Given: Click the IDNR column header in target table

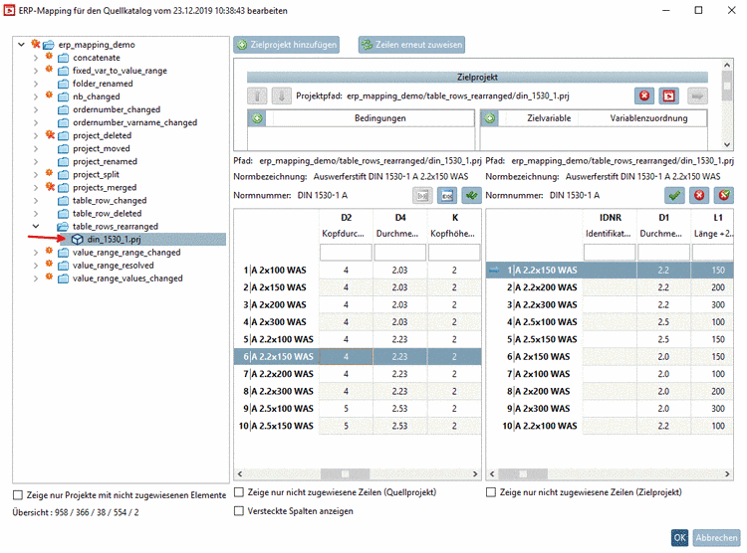Looking at the screenshot, I should click(x=610, y=218).
